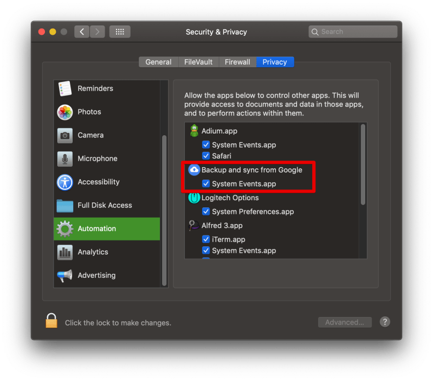The height and width of the screenshot is (381, 433).
Task: Select Camera in the privacy list
Action: coord(107,136)
